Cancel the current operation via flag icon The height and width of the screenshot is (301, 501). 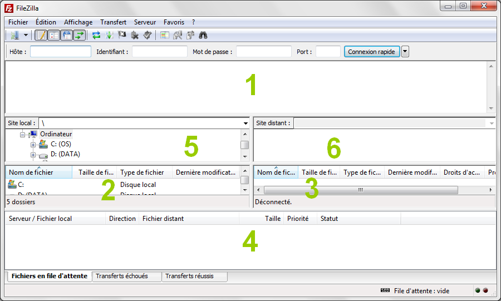(122, 35)
